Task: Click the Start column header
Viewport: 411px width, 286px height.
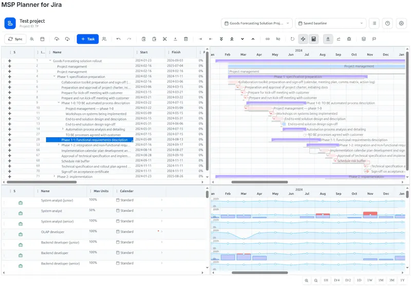Action: point(144,52)
